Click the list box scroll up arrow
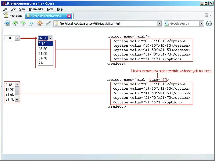 [x=17, y=84]
